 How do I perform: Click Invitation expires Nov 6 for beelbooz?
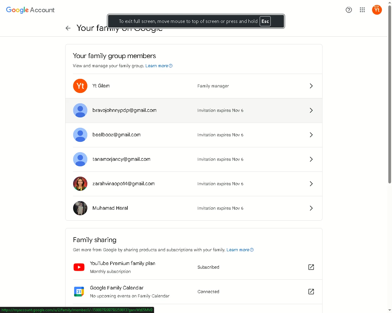click(x=221, y=135)
